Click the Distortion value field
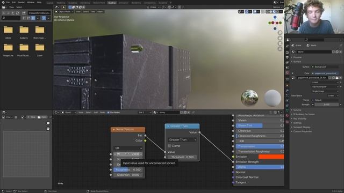 pos(128,175)
